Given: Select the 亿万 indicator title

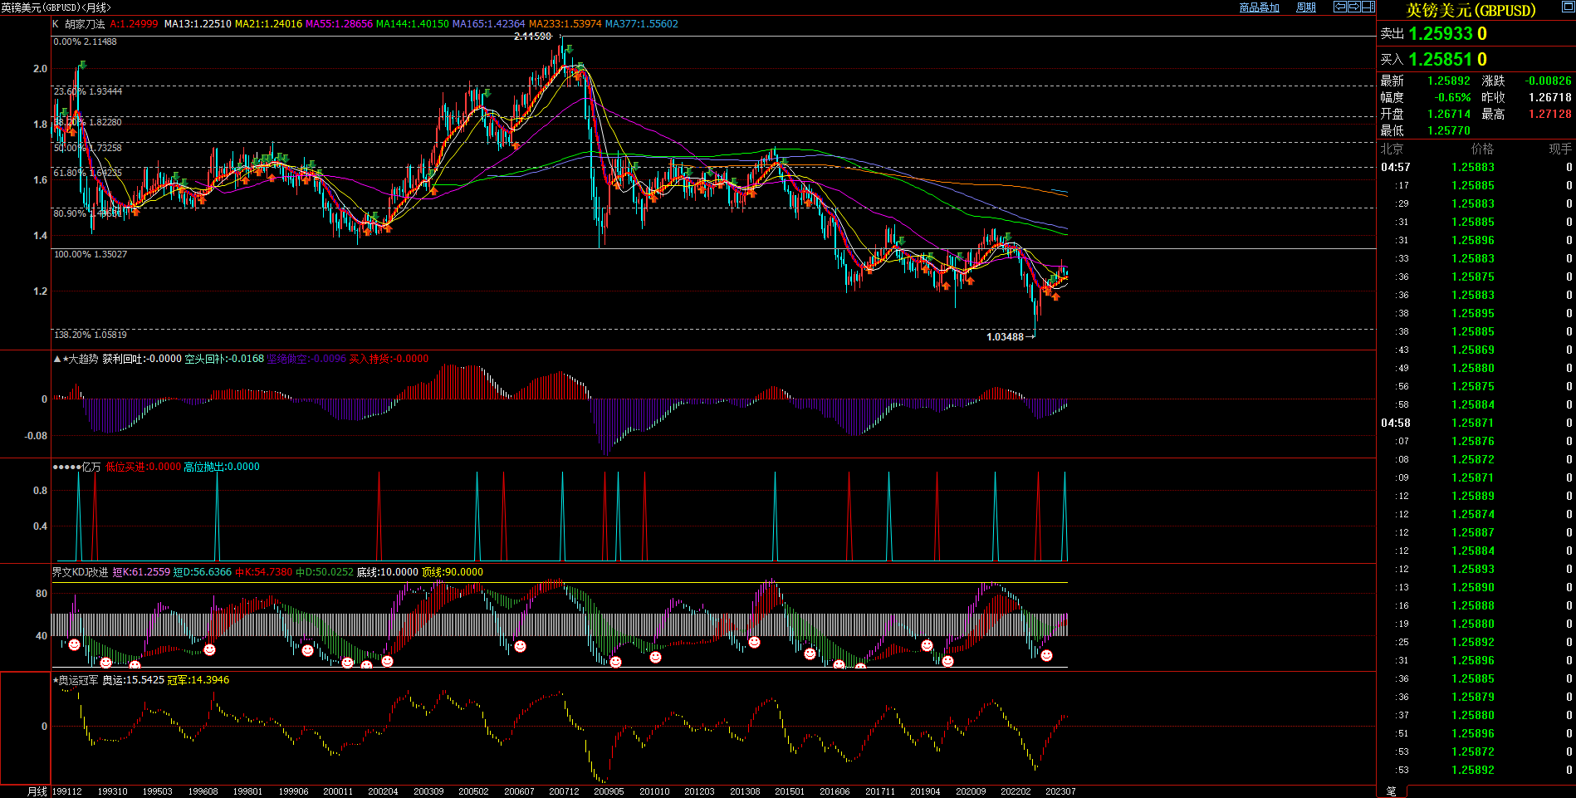Looking at the screenshot, I should 91,467.
